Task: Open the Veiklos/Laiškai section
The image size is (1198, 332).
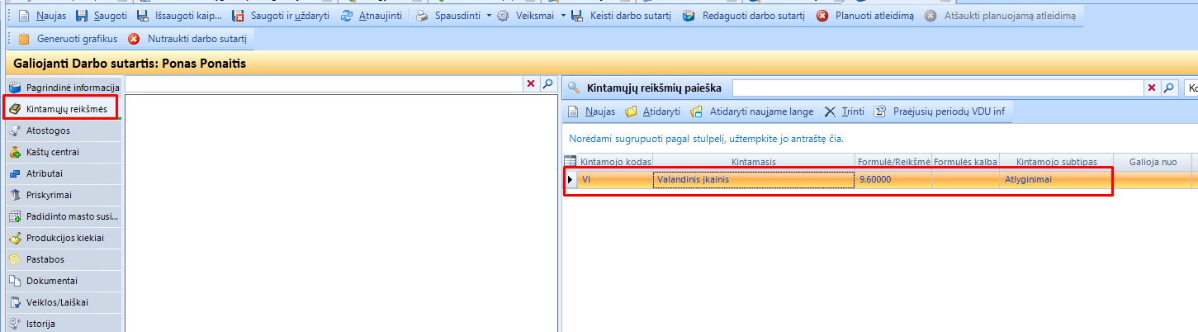Action: click(x=62, y=302)
